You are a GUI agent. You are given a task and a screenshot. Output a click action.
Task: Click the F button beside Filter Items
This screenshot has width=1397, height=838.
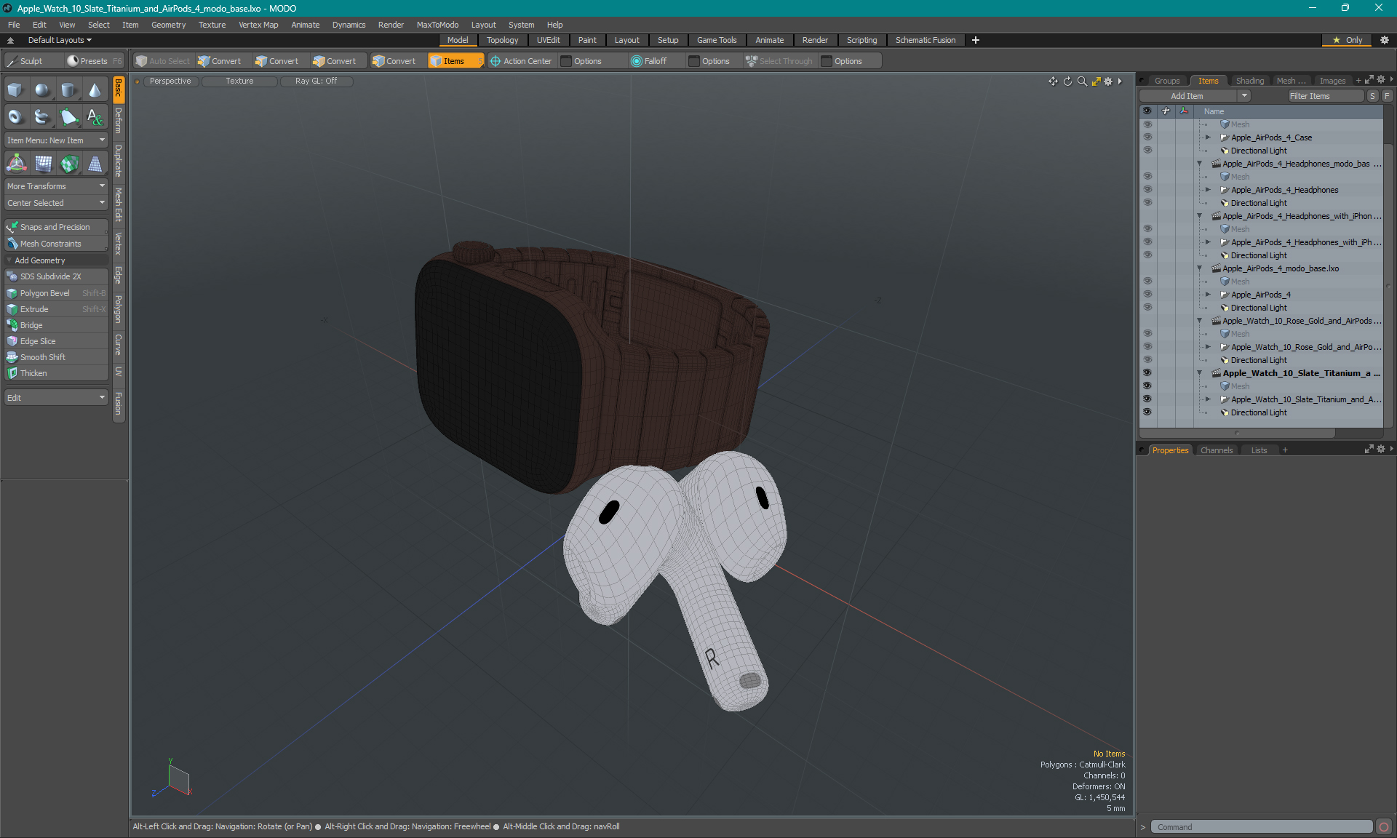click(x=1387, y=96)
